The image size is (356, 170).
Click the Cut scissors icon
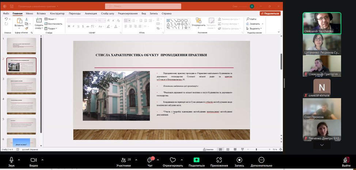point(27,19)
